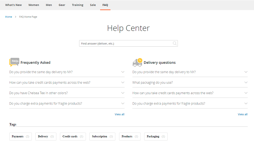Select the Payments tag
This screenshot has width=254, height=152.
point(20,136)
